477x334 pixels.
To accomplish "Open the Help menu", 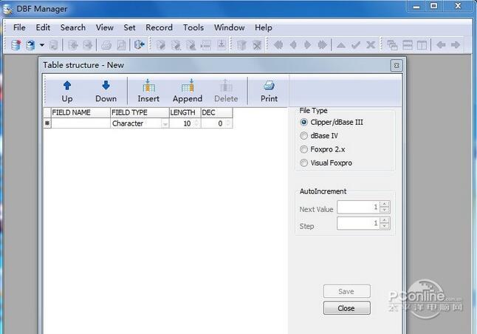I will point(263,27).
